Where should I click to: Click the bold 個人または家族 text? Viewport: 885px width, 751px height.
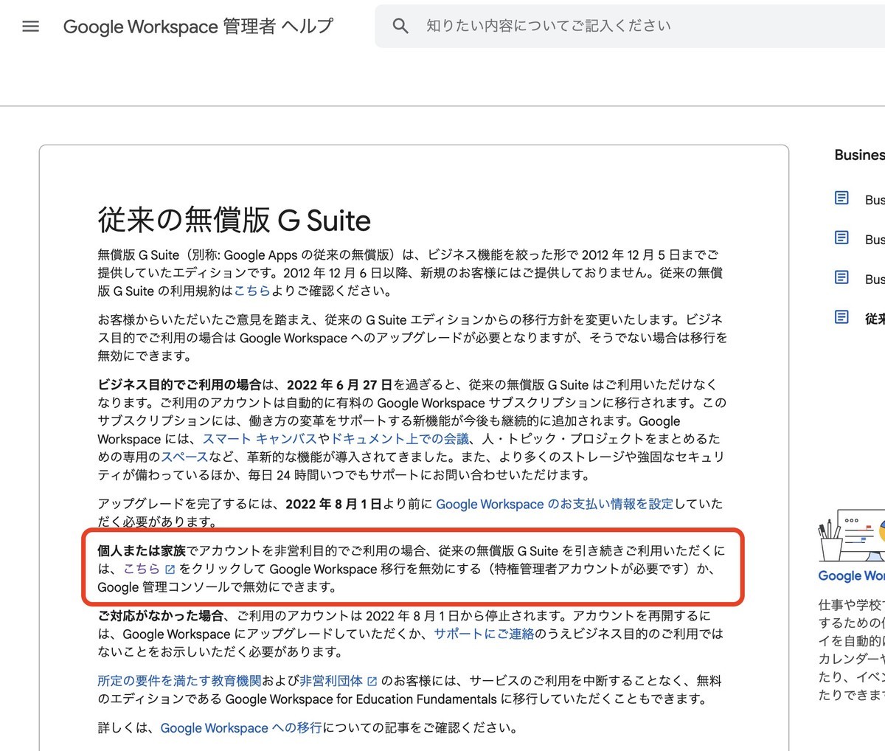142,551
